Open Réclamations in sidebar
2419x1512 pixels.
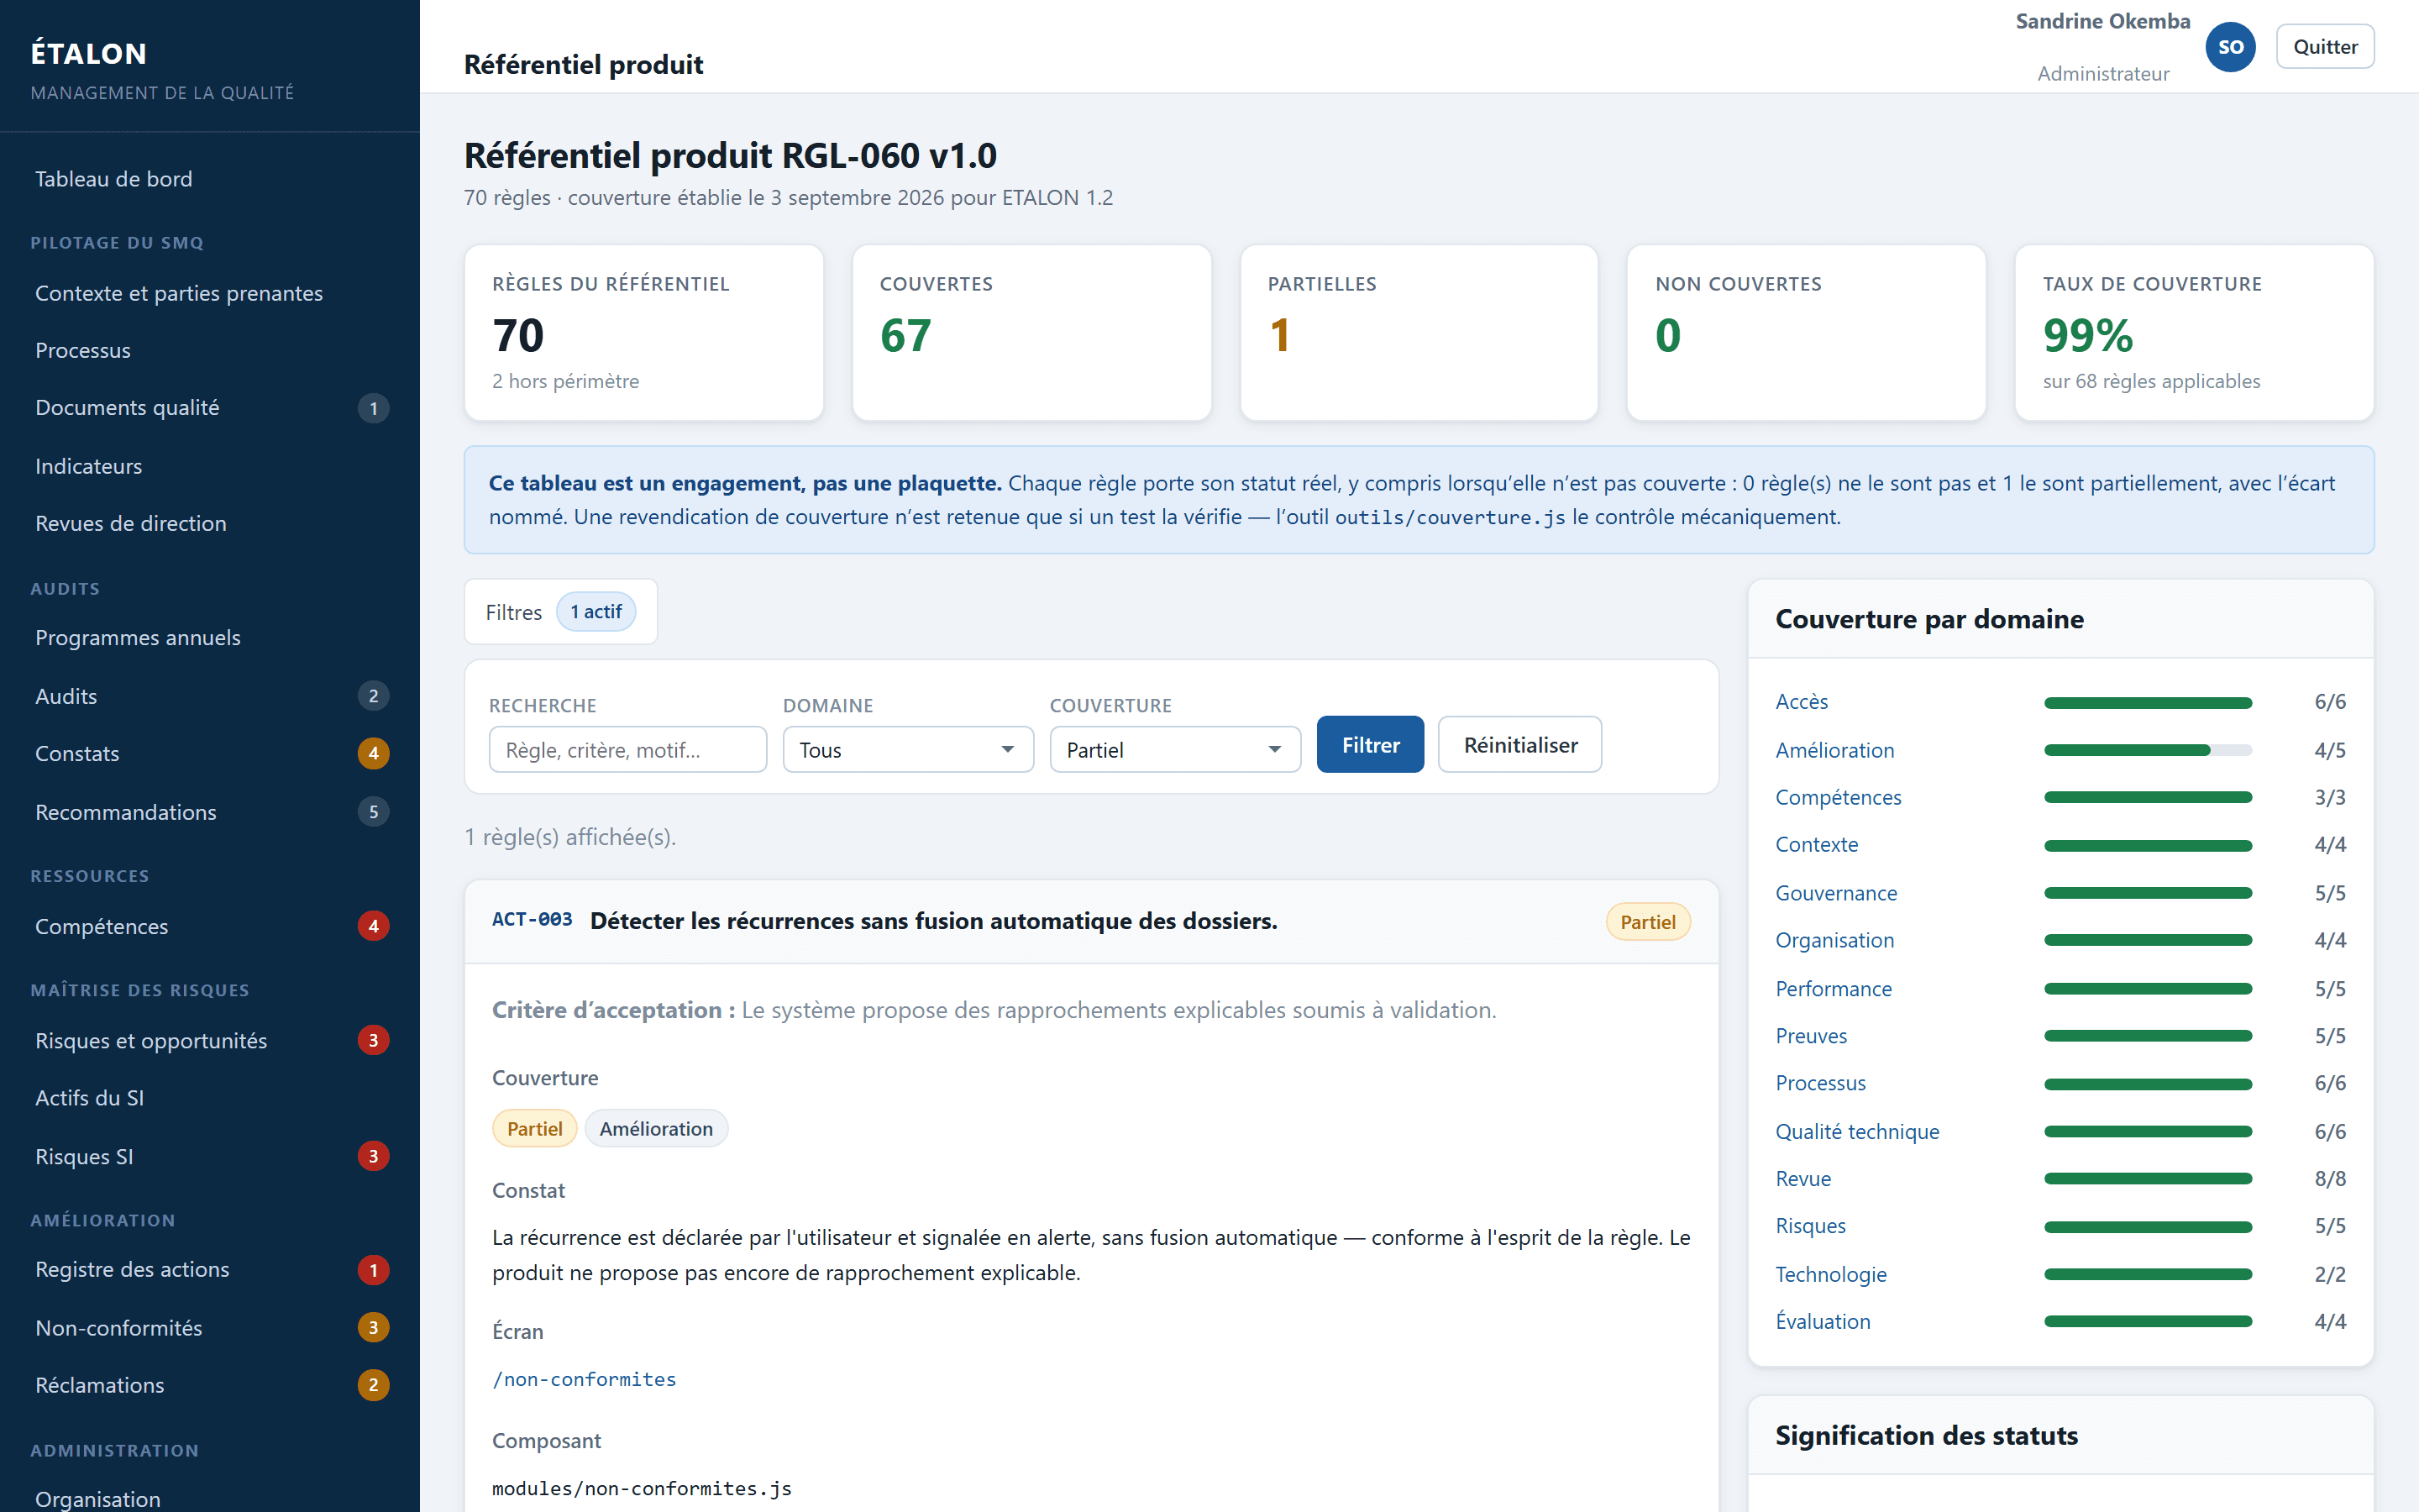tap(210, 1385)
